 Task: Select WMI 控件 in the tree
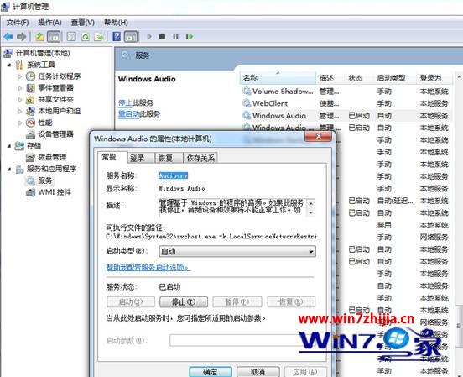pos(55,192)
